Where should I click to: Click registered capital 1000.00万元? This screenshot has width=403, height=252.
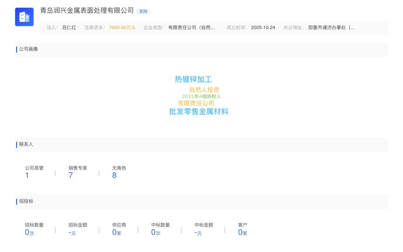coord(122,28)
